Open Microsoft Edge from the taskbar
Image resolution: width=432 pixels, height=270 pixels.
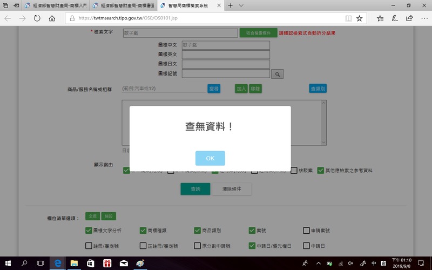(x=57, y=263)
